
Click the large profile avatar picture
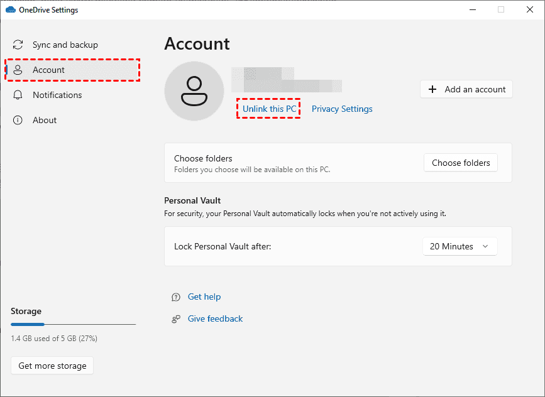194,91
